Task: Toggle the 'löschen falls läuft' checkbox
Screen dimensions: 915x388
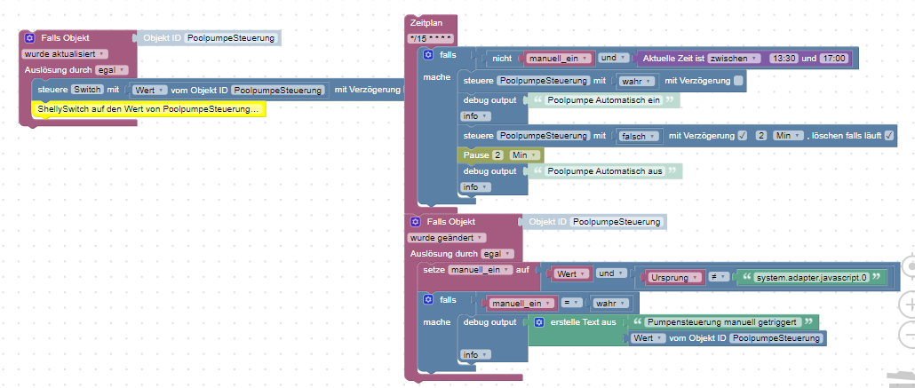Action: [x=888, y=135]
